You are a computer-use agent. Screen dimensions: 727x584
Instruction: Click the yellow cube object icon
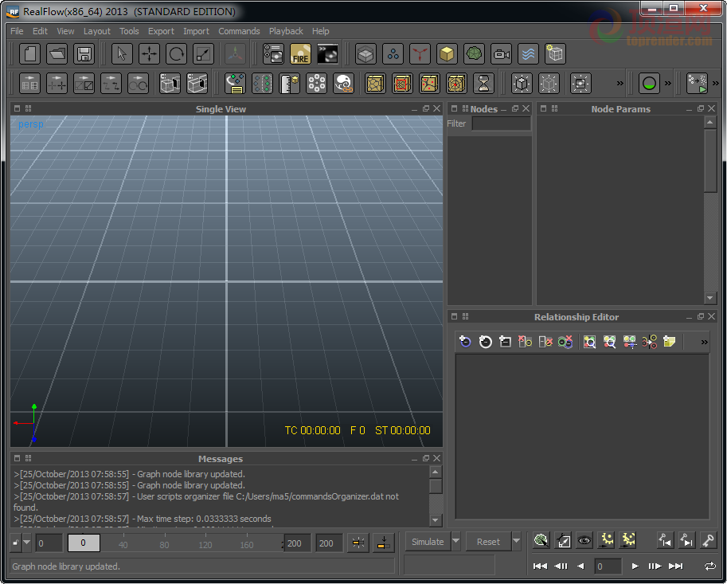click(x=447, y=54)
